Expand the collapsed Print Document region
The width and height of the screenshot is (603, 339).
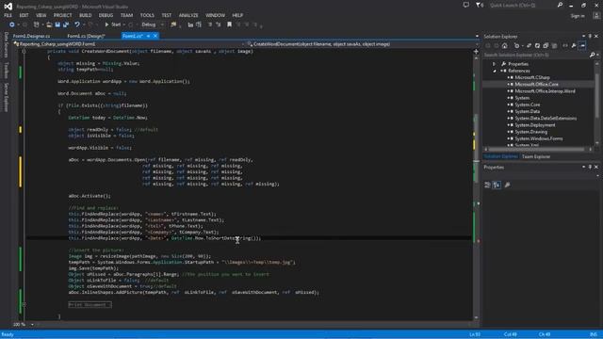(90, 305)
